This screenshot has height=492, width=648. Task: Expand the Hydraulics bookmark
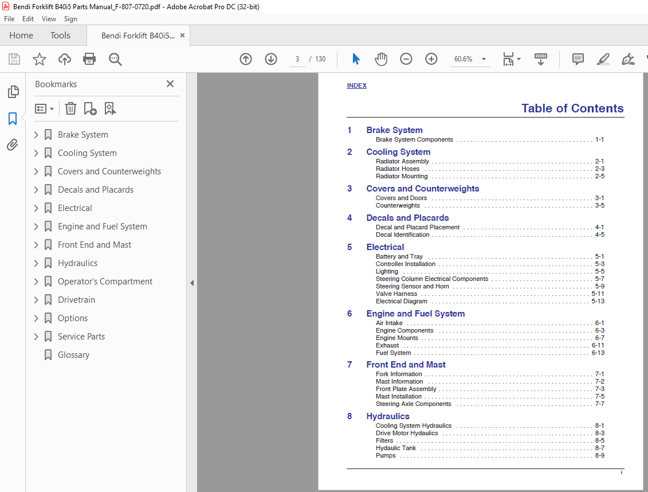pos(36,263)
